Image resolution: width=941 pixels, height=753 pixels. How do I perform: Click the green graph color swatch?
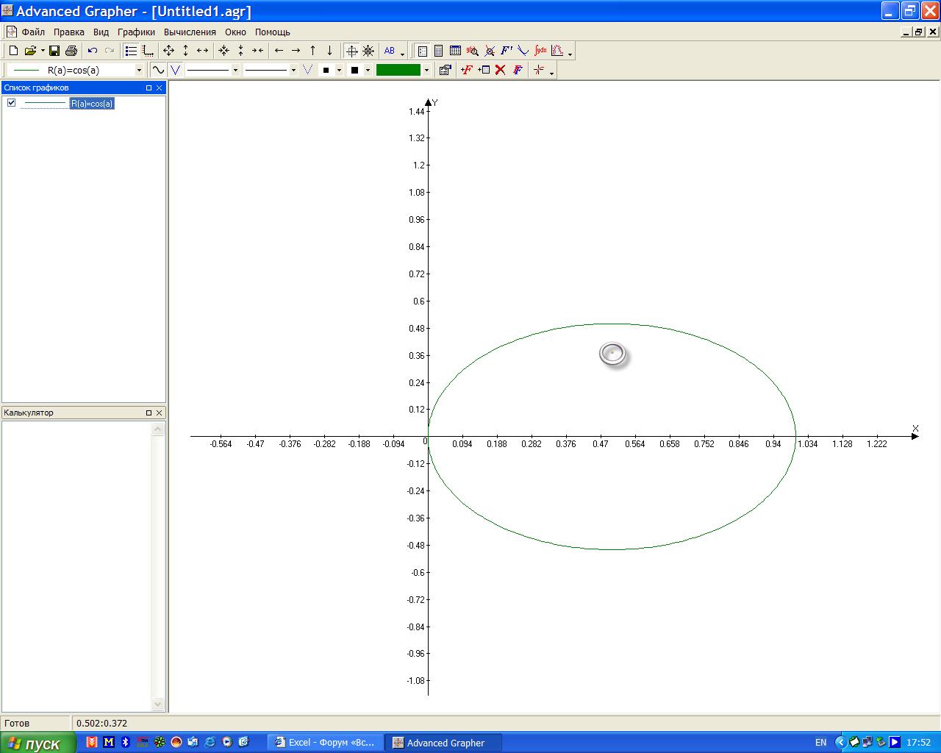tap(398, 70)
